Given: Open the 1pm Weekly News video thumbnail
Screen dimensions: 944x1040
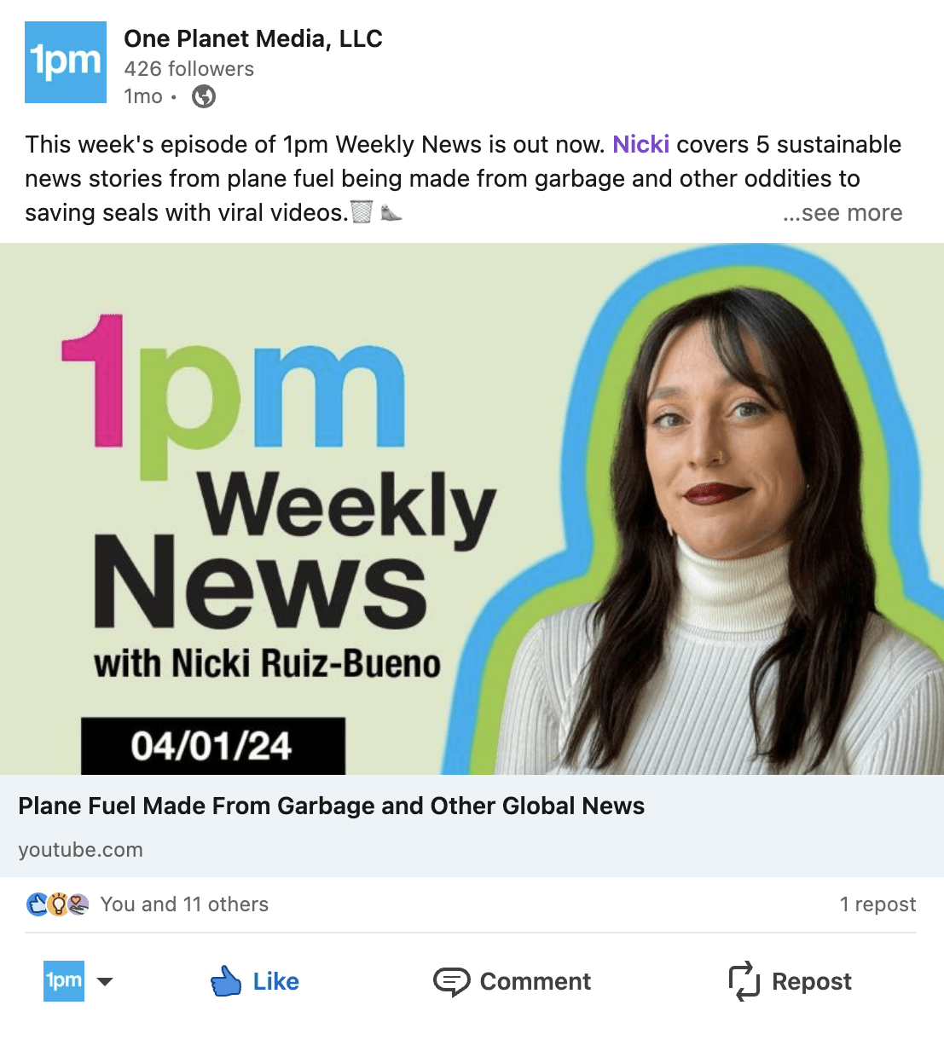Looking at the screenshot, I should [x=472, y=509].
